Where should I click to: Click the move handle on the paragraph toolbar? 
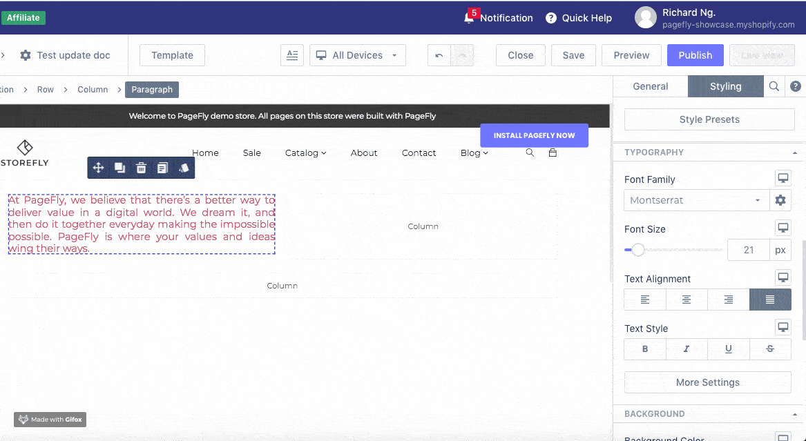[x=98, y=168]
